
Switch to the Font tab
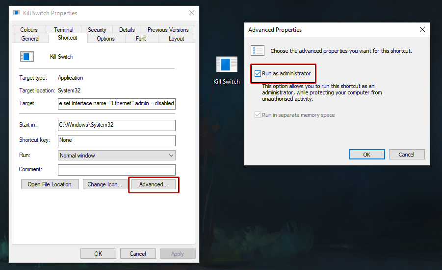(x=141, y=39)
